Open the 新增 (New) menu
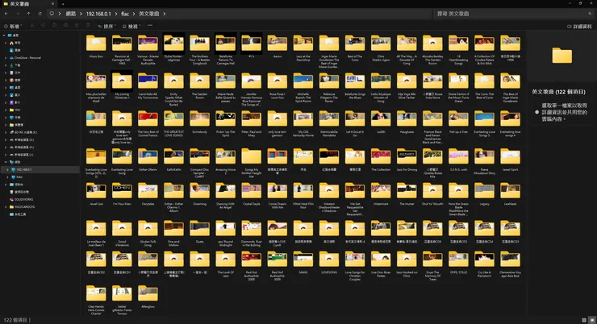The width and height of the screenshot is (597, 324). [x=13, y=27]
